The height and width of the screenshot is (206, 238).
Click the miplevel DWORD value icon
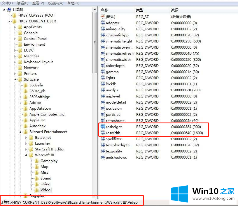point(103,96)
